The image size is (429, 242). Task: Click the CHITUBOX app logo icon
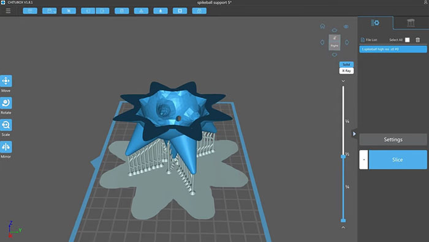pos(3,2)
